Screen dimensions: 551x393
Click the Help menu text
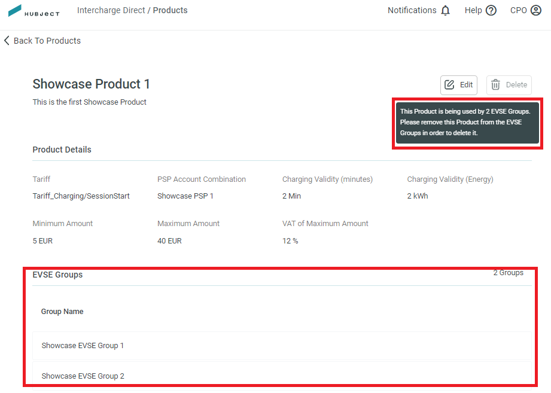pos(473,11)
